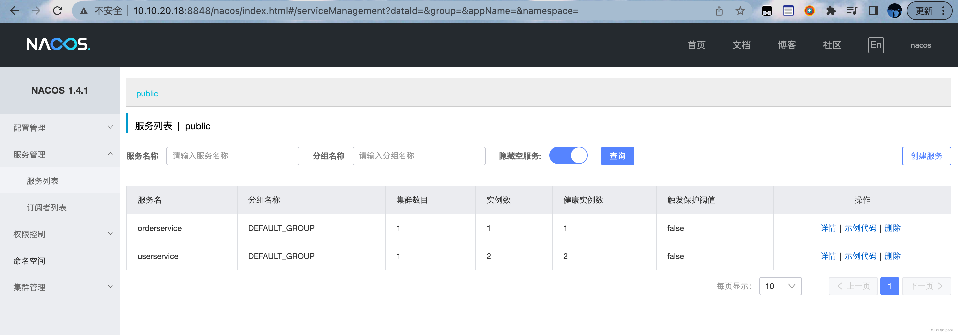Click the browser 更新 update button
The image size is (958, 335).
click(x=929, y=11)
